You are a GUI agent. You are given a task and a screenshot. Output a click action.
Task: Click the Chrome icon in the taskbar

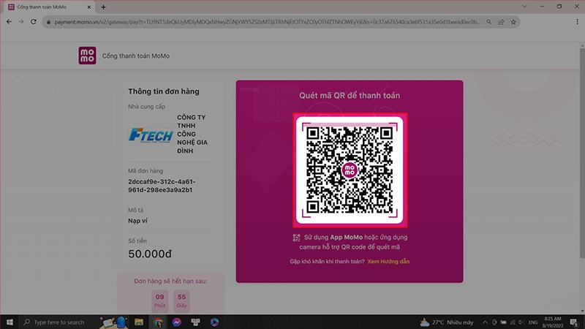[158, 322]
